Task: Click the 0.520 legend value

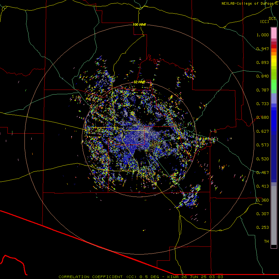Action: (x=263, y=159)
